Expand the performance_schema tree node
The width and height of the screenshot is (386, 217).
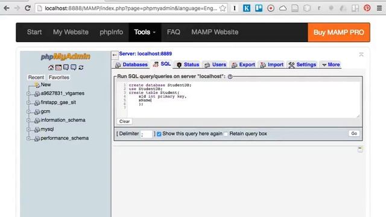28,138
